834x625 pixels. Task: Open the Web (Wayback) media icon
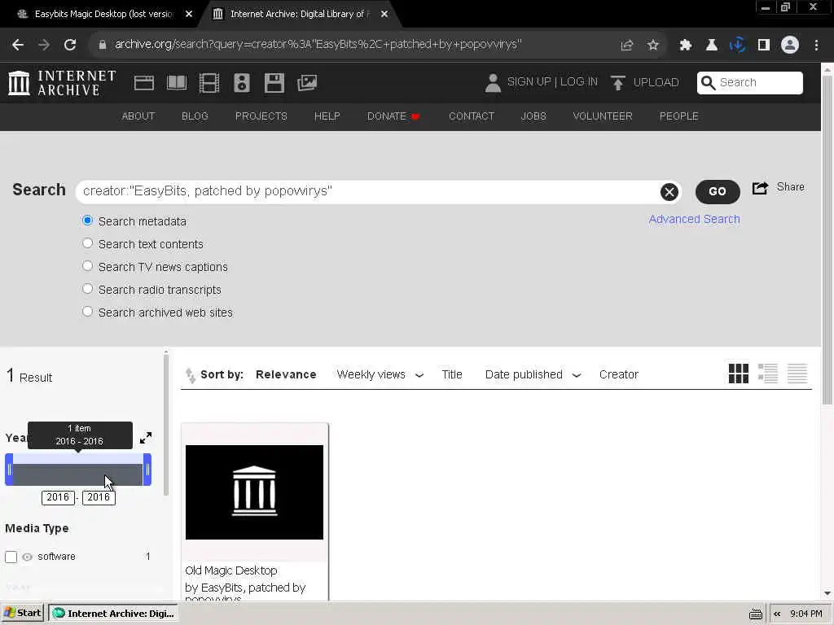[144, 83]
